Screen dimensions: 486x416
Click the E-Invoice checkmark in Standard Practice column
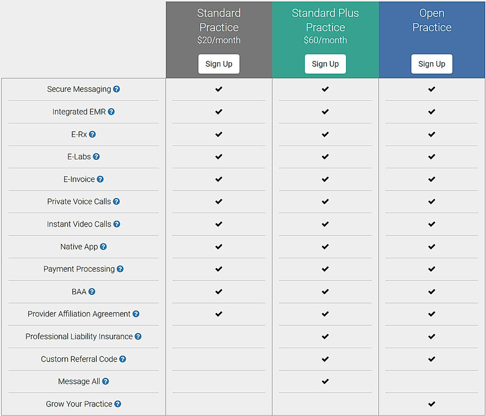pyautogui.click(x=218, y=179)
